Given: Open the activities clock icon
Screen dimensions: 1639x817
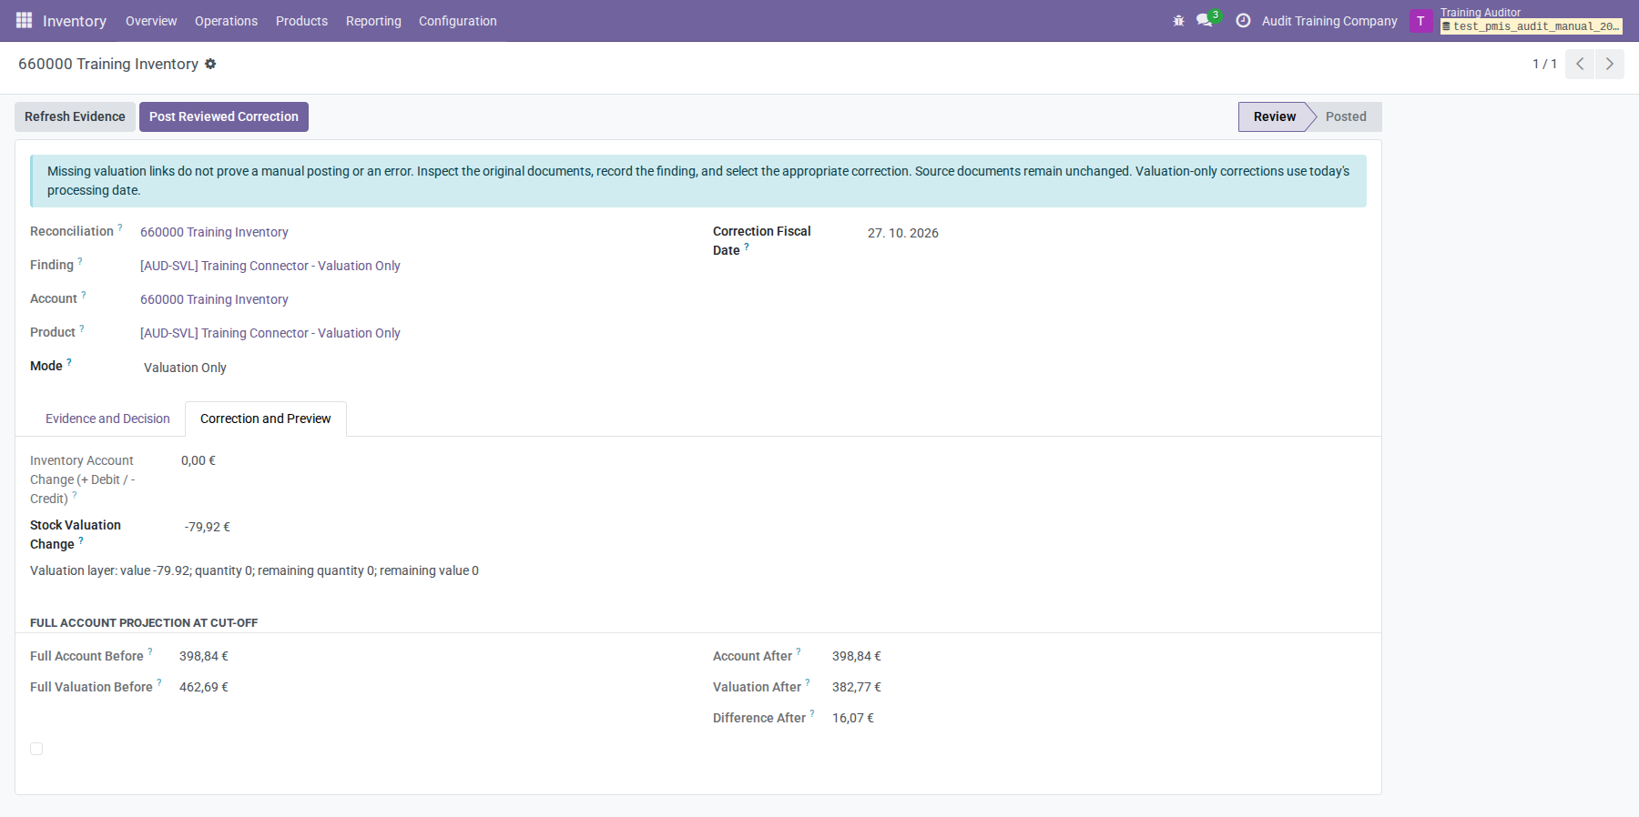Looking at the screenshot, I should [1243, 20].
